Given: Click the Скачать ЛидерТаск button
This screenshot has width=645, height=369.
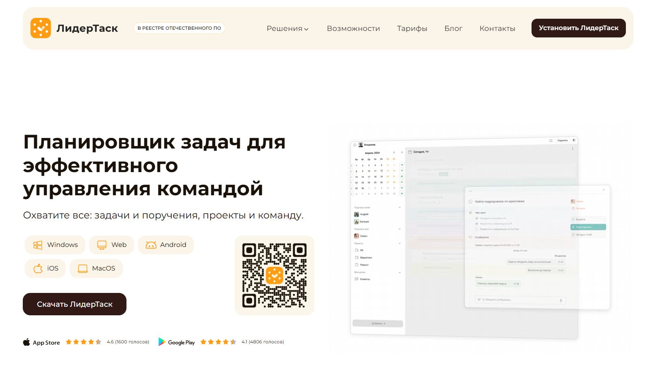Looking at the screenshot, I should click(x=74, y=304).
